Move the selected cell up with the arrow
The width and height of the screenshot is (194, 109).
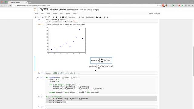(x=53, y=17)
